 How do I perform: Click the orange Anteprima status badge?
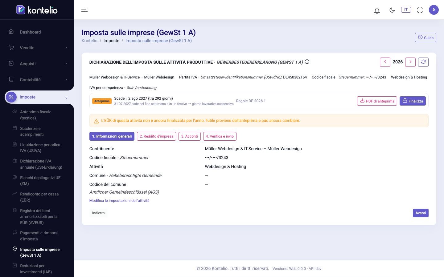point(102,101)
